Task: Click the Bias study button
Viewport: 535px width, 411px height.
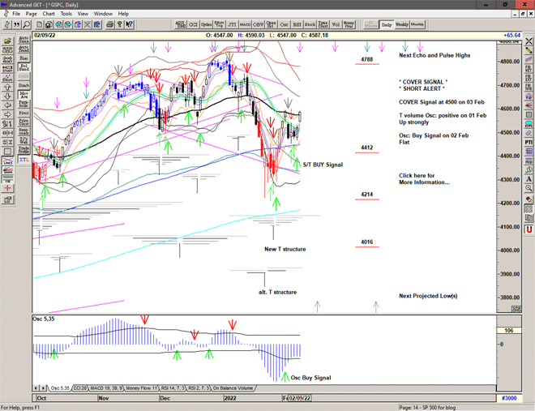Action: (24, 60)
